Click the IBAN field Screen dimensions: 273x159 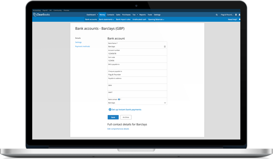(137, 87)
